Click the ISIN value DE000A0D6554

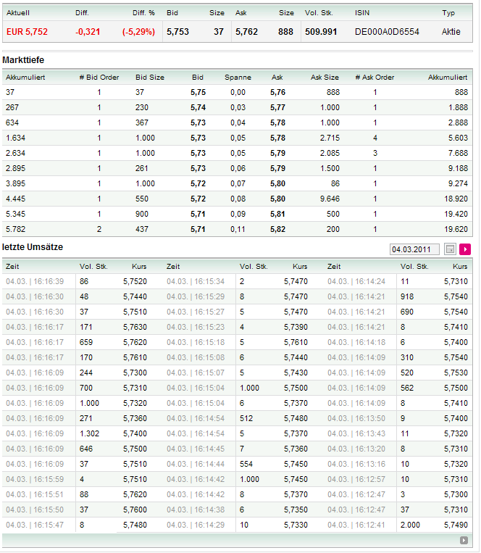(387, 32)
